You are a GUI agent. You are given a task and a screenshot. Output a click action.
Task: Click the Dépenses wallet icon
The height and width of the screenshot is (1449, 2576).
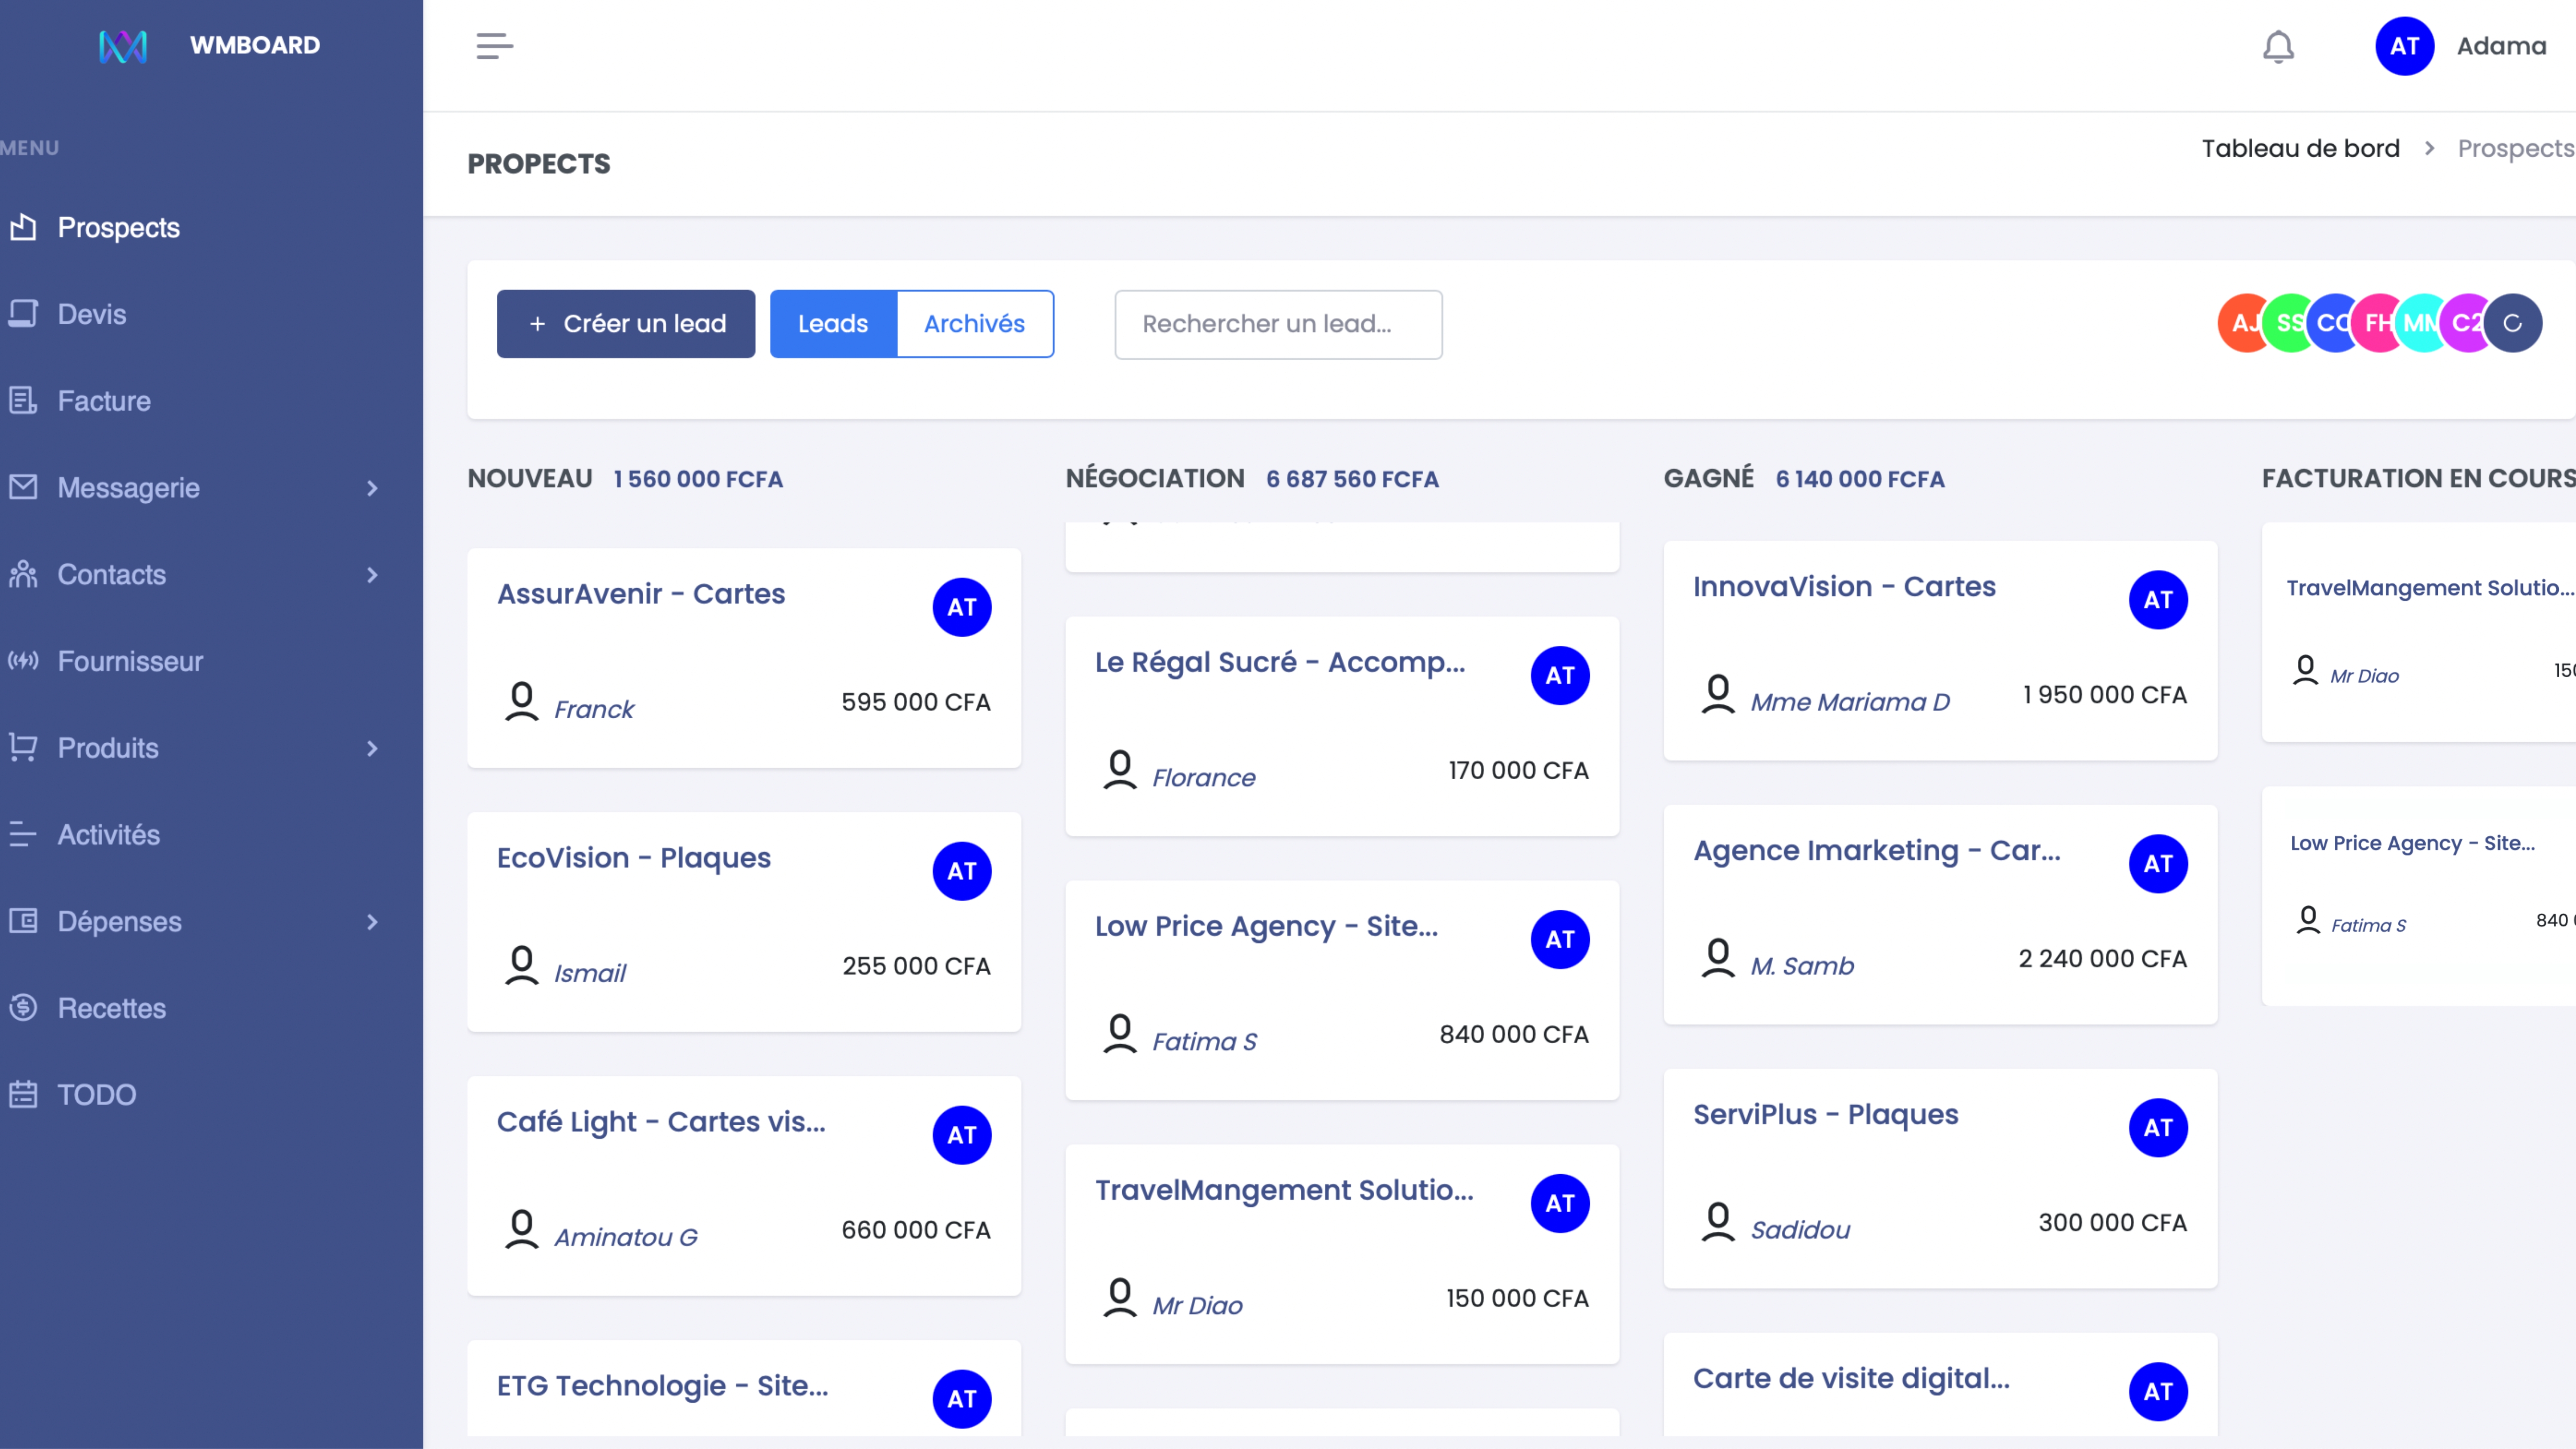tap(23, 920)
